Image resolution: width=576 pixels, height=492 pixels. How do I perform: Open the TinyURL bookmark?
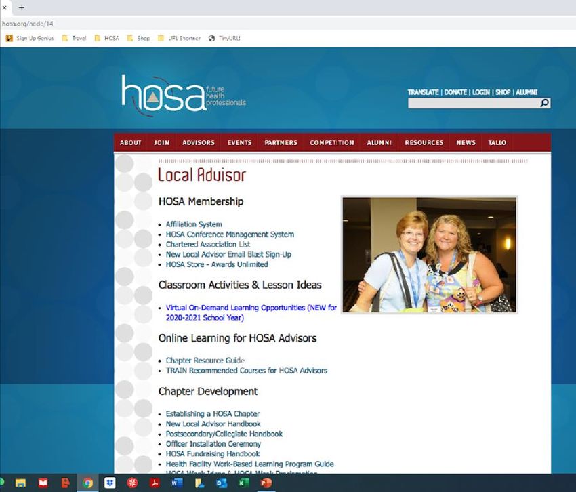pyautogui.click(x=224, y=38)
